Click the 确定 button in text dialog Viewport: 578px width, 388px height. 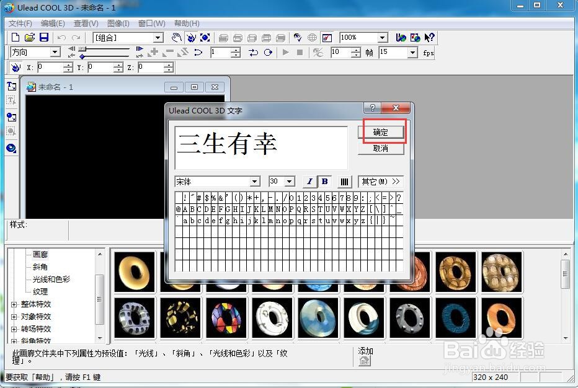(x=381, y=132)
